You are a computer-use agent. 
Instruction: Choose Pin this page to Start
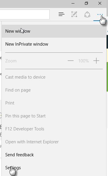click(54, 116)
